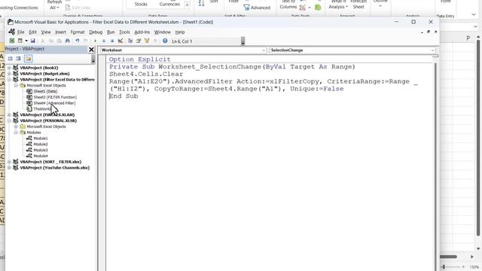The width and height of the screenshot is (482, 271).
Task: Click the View Microsoft Excel toolbar icon
Action: pyautogui.click(x=12, y=41)
